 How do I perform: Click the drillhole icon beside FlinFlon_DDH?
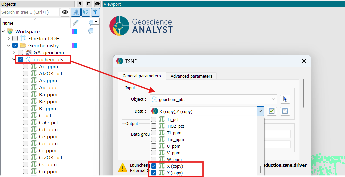click(x=23, y=39)
